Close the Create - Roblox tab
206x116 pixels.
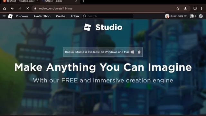(76, 1)
